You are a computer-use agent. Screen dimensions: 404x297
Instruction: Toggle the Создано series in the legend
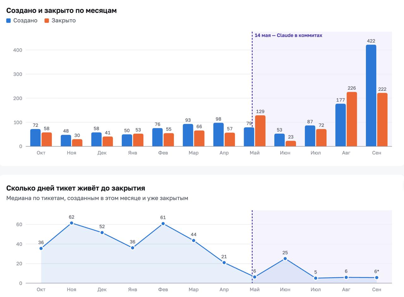(22, 21)
